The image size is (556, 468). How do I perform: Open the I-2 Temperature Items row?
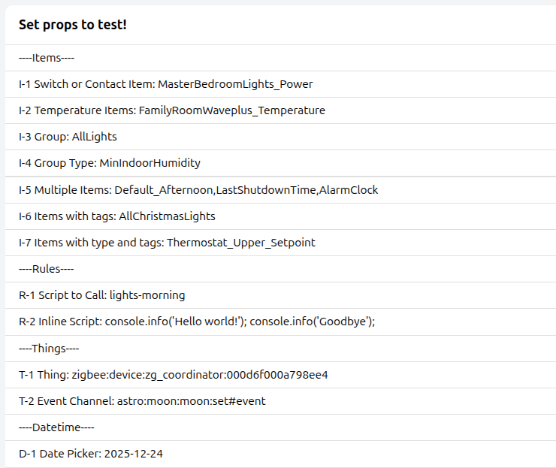171,110
